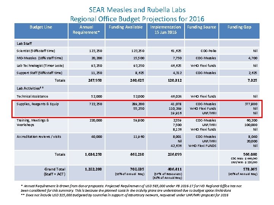Select Support Staff funding gap '2,625'
Viewport: 274px width, 205px height.
coord(253,73)
